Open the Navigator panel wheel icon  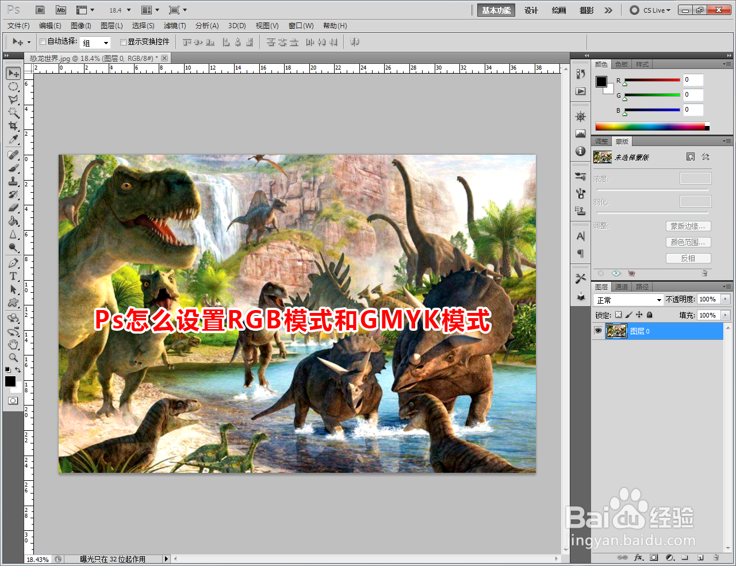pos(581,117)
